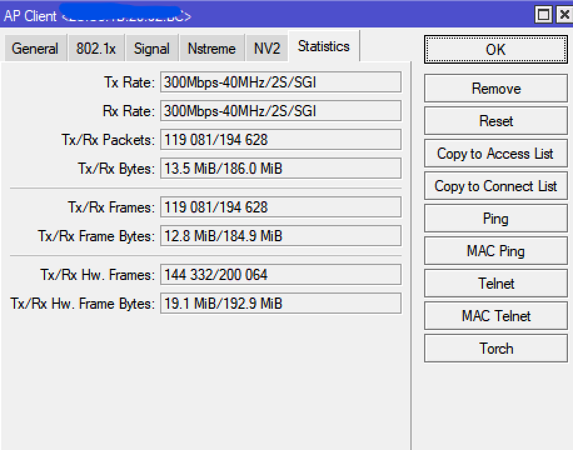The height and width of the screenshot is (450, 573).
Task: Go to the Nstreme tab
Action: (211, 49)
